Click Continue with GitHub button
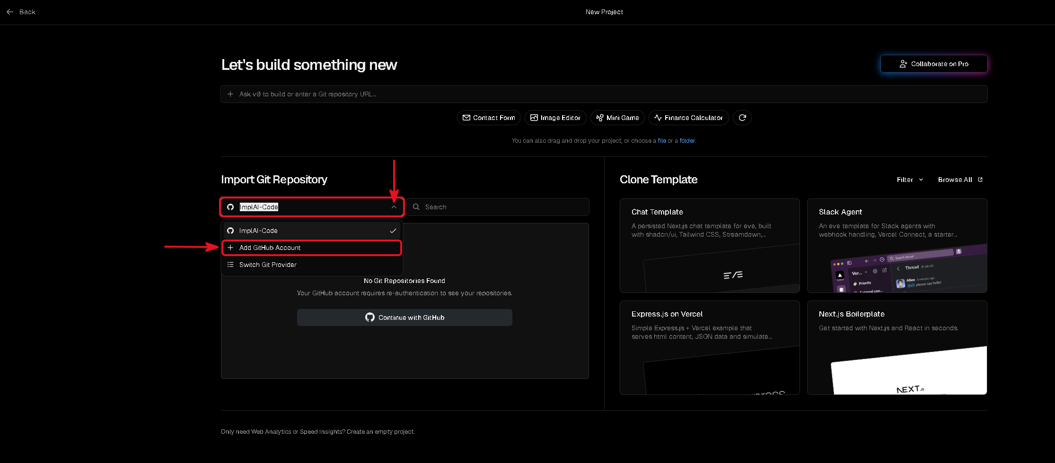Viewport: 1055px width, 463px height. pyautogui.click(x=404, y=317)
